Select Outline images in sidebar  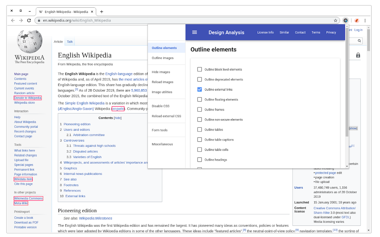(167, 58)
